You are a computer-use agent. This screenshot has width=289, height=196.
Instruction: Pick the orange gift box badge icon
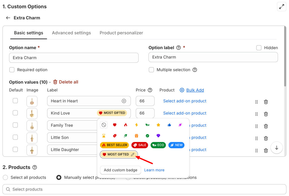[x=137, y=136]
